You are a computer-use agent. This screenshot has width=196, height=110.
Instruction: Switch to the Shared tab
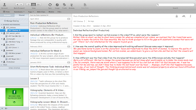coord(22,15)
